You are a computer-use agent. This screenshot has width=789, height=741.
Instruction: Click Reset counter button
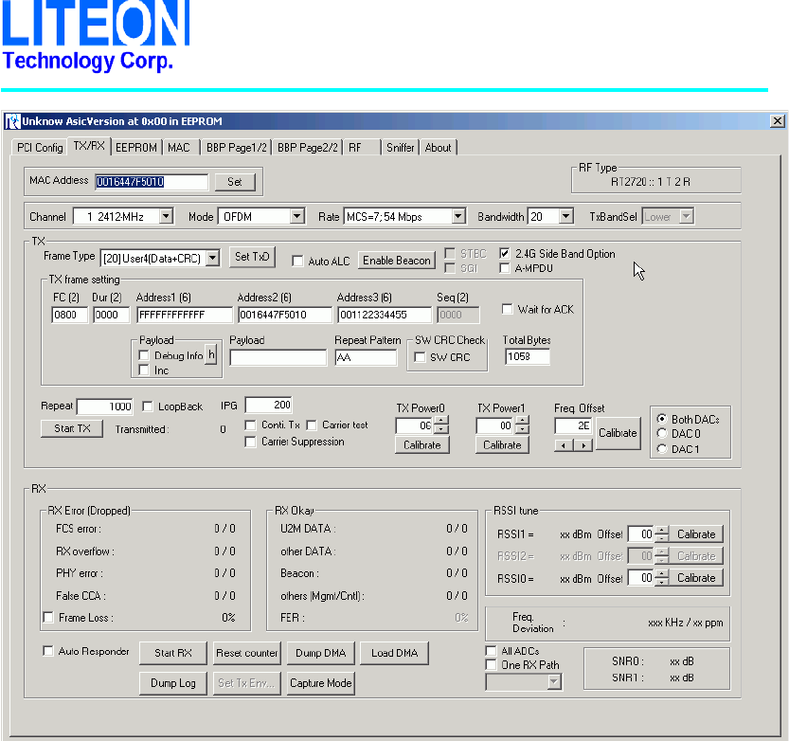tap(246, 653)
